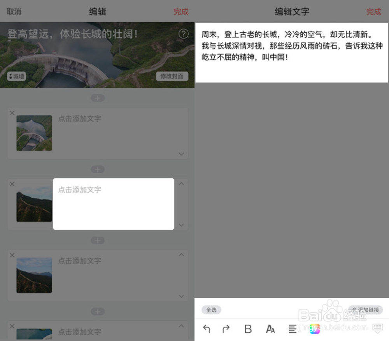Open the font size options icon
This screenshot has height=341, width=389.
pos(270,329)
